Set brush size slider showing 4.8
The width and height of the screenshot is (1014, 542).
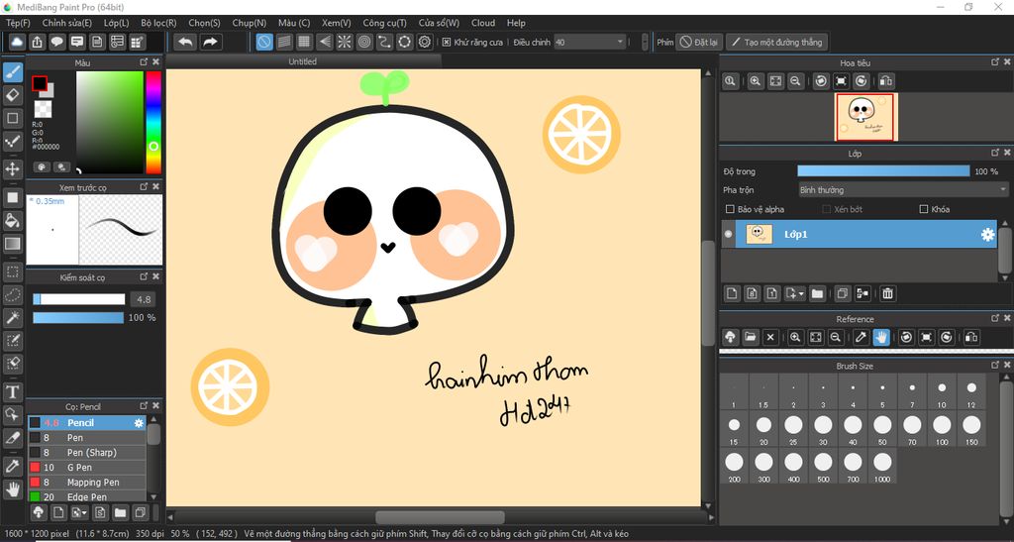pyautogui.click(x=79, y=299)
